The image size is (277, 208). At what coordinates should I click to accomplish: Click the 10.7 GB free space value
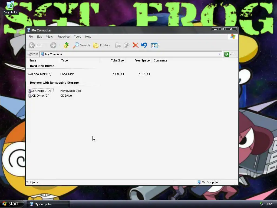[144, 74]
